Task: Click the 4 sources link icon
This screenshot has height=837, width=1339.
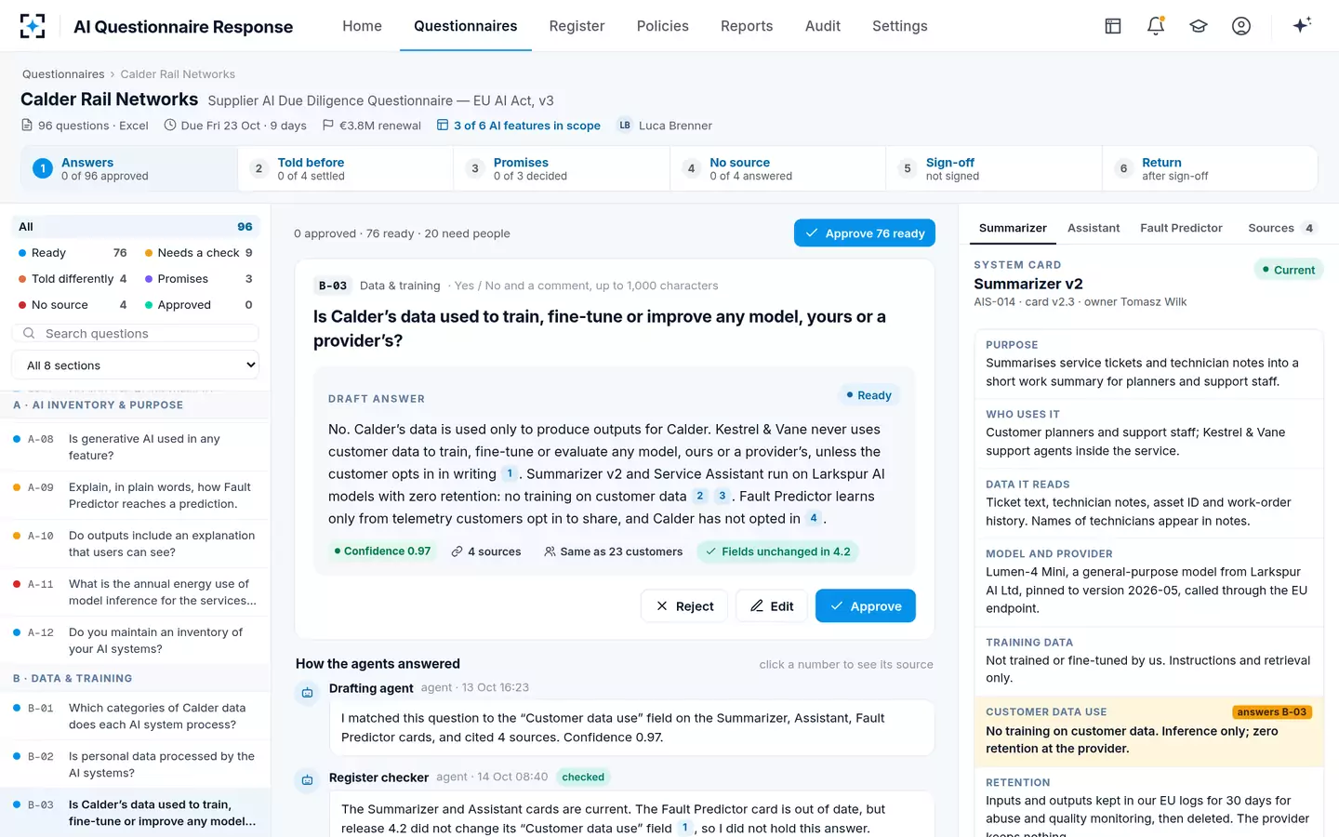Action: (457, 551)
